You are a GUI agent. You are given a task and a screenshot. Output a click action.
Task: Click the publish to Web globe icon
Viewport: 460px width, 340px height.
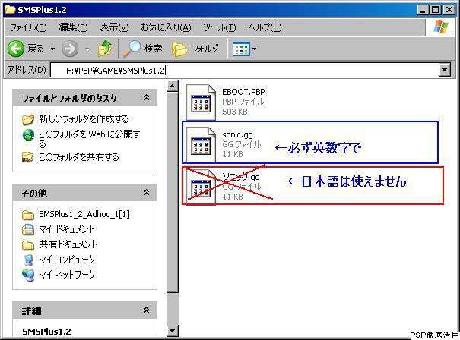point(28,135)
